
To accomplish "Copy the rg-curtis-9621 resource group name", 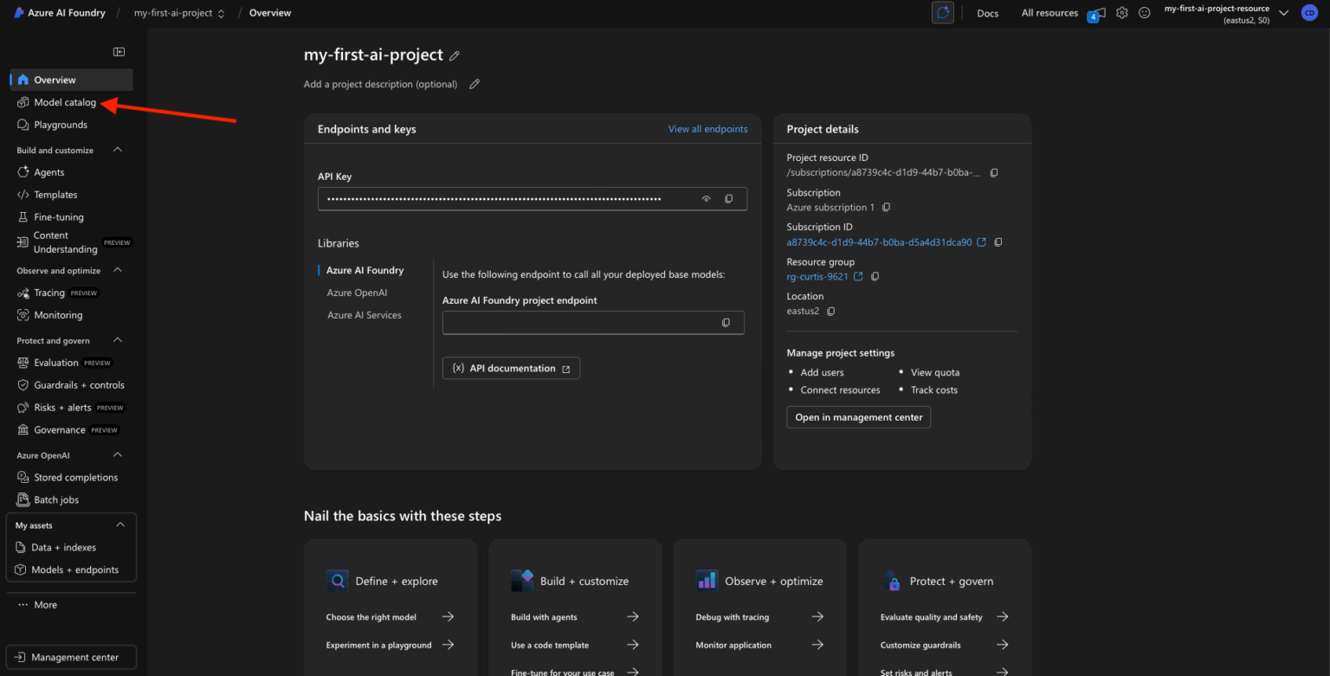I will 875,277.
